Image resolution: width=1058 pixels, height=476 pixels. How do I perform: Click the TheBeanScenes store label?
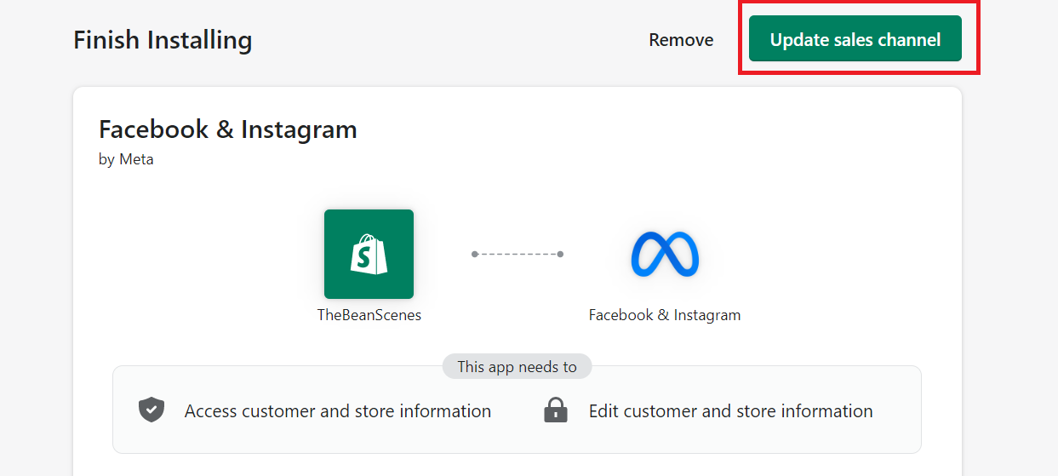coord(369,315)
